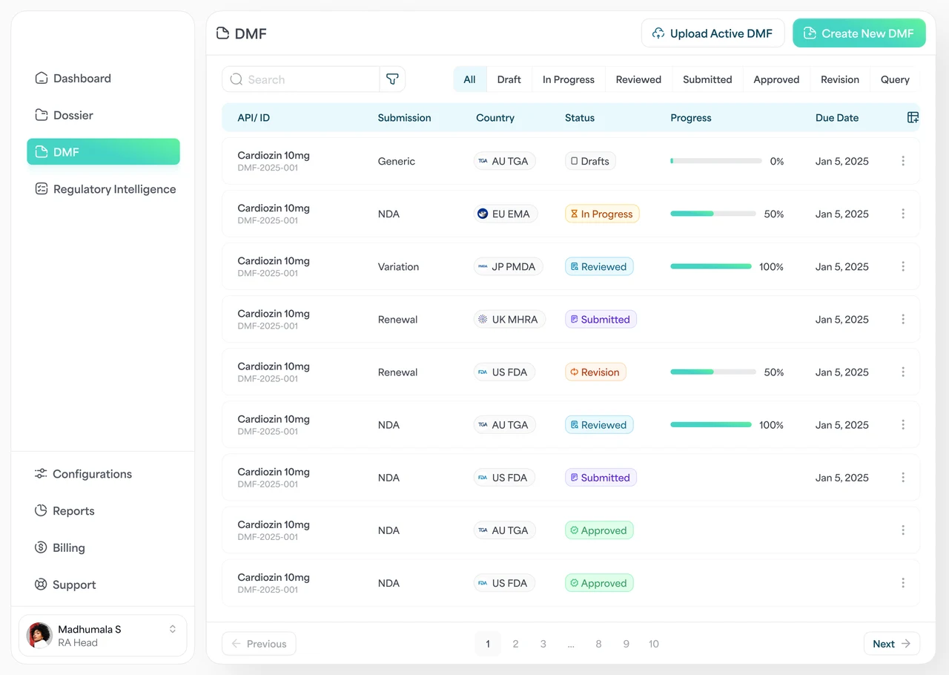949x675 pixels.
Task: Switch to the Revision tab
Action: pos(840,79)
